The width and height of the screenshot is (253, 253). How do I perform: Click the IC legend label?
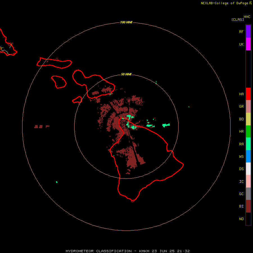241,182
